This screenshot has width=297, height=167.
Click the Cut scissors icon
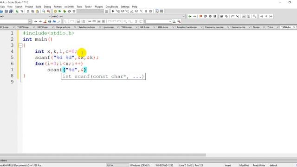point(28,11)
